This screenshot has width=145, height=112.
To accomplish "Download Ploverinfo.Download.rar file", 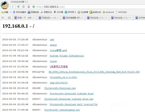I will [60, 88].
